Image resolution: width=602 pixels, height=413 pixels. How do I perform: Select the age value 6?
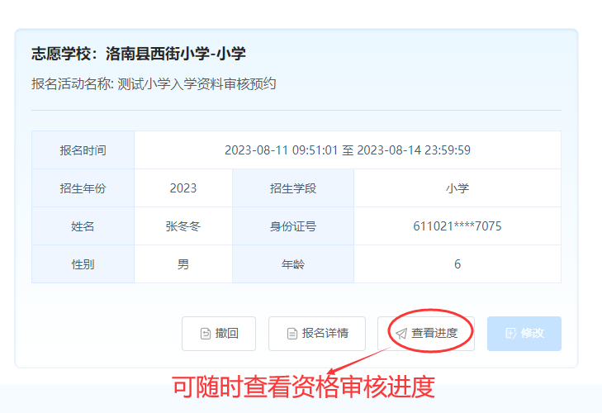point(457,264)
